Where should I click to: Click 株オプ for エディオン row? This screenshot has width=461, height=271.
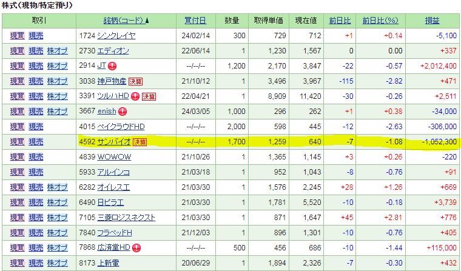click(58, 51)
